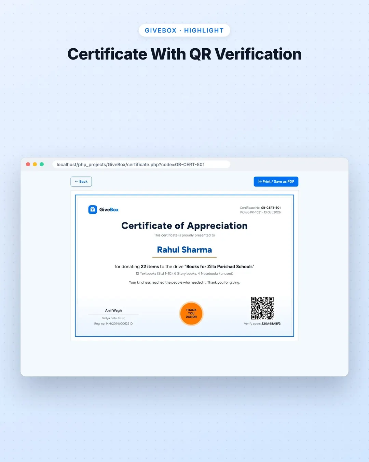Click verify code 220A48ABF3
The image size is (369, 462).
pyautogui.click(x=271, y=324)
